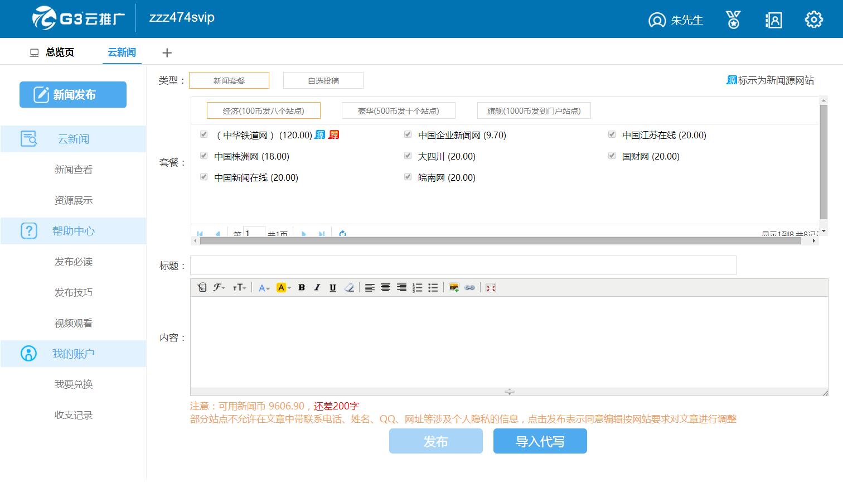Open the yellow highlight color dropdown

tap(283, 287)
